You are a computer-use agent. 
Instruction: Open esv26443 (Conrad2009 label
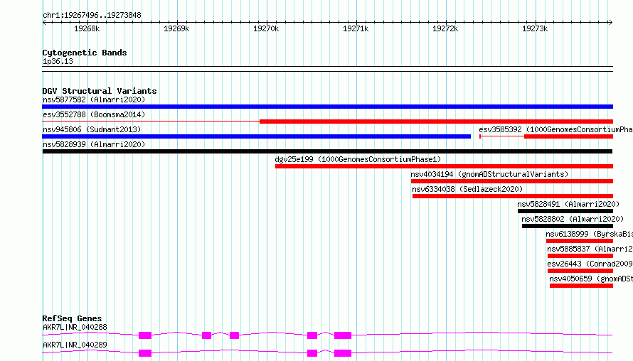pos(590,264)
